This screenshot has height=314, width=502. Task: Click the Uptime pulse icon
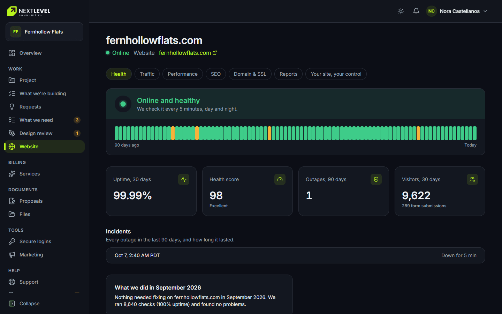(184, 179)
